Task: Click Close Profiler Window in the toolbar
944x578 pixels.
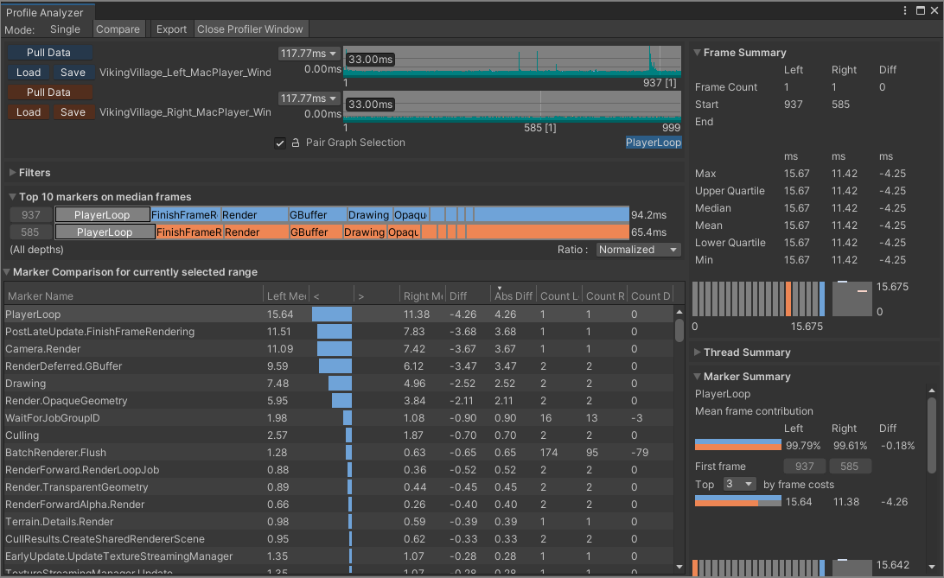Action: [x=250, y=29]
